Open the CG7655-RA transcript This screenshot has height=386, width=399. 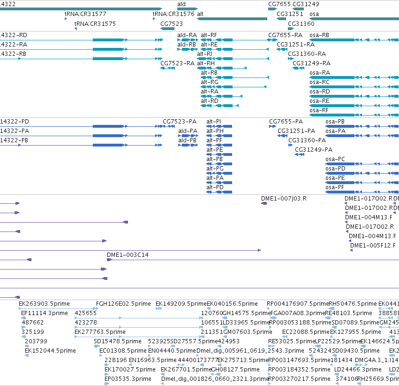click(x=285, y=35)
